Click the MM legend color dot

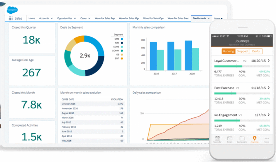[122, 43]
